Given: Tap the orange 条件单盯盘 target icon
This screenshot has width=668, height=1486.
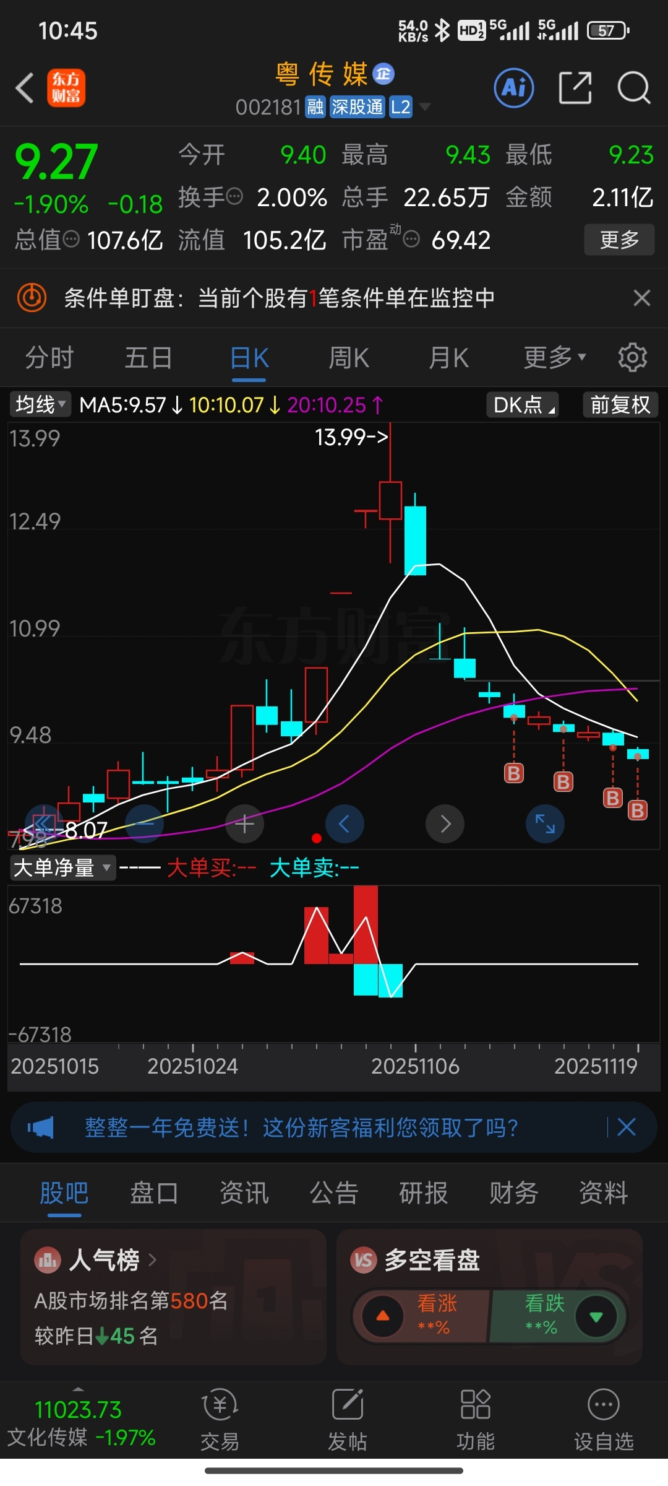Looking at the screenshot, I should pyautogui.click(x=32, y=298).
